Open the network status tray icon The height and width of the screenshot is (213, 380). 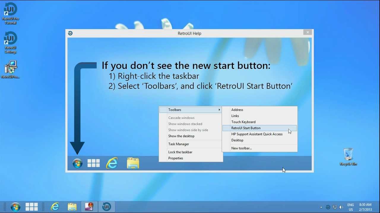pos(335,207)
